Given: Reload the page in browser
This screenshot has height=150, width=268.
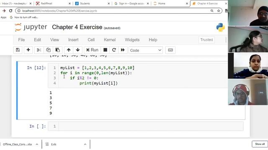Looking at the screenshot, I should (x=10, y=11).
